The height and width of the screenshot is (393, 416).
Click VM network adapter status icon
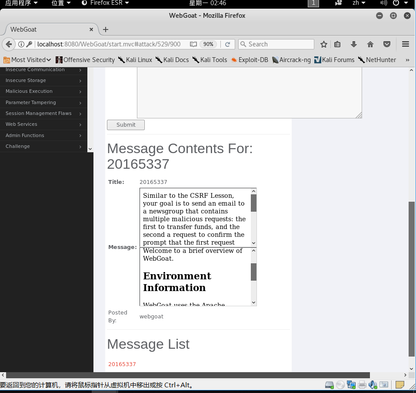click(x=351, y=385)
